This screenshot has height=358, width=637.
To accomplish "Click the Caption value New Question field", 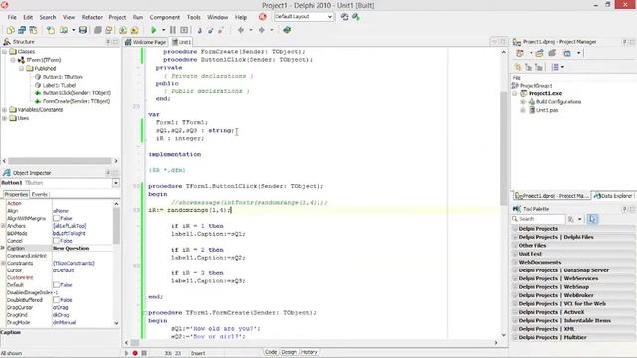I will [83, 248].
